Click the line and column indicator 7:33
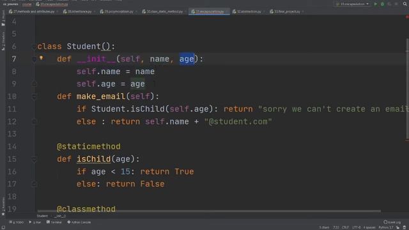409x230 pixels. [336, 227]
